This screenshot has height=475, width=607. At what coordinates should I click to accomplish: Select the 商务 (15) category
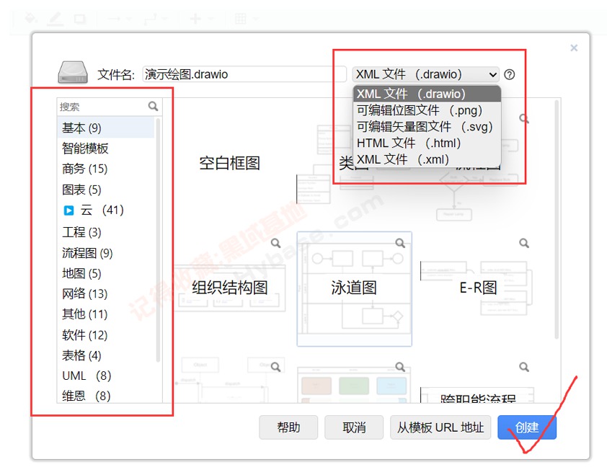point(106,169)
